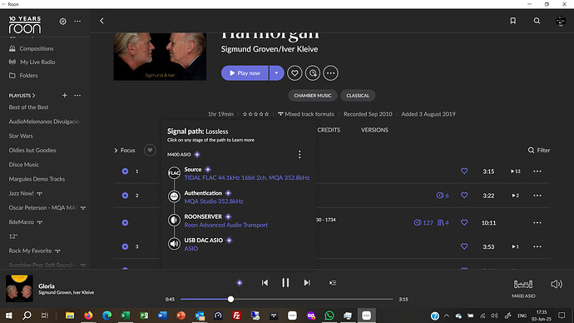
Task: Open volume speaker control
Action: 557,284
